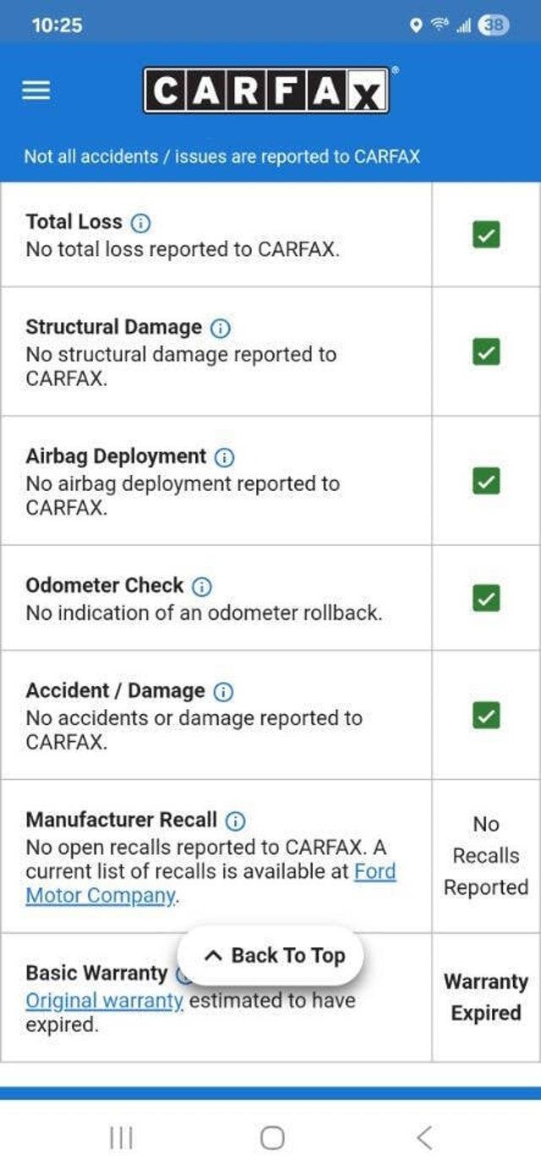Open the hamburger navigation menu
Viewport: 541px width, 1172px height.
(x=36, y=90)
